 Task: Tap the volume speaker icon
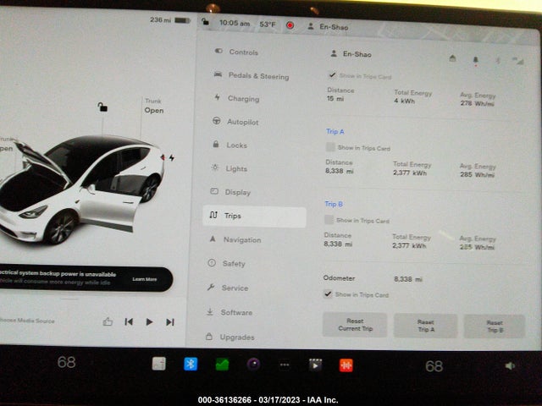click(x=510, y=365)
